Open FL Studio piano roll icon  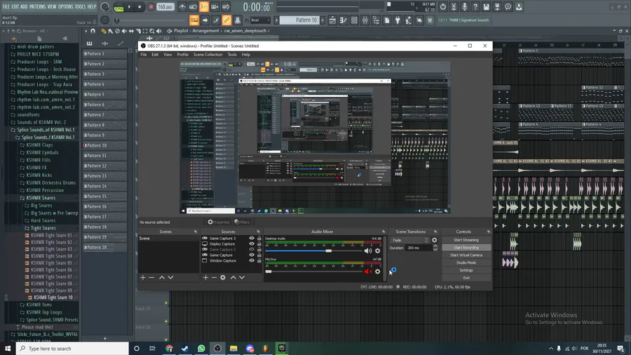(344, 20)
